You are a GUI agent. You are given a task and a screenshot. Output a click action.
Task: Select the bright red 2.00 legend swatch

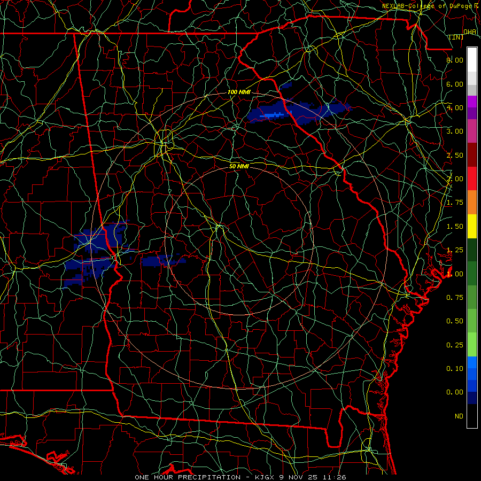coord(472,179)
